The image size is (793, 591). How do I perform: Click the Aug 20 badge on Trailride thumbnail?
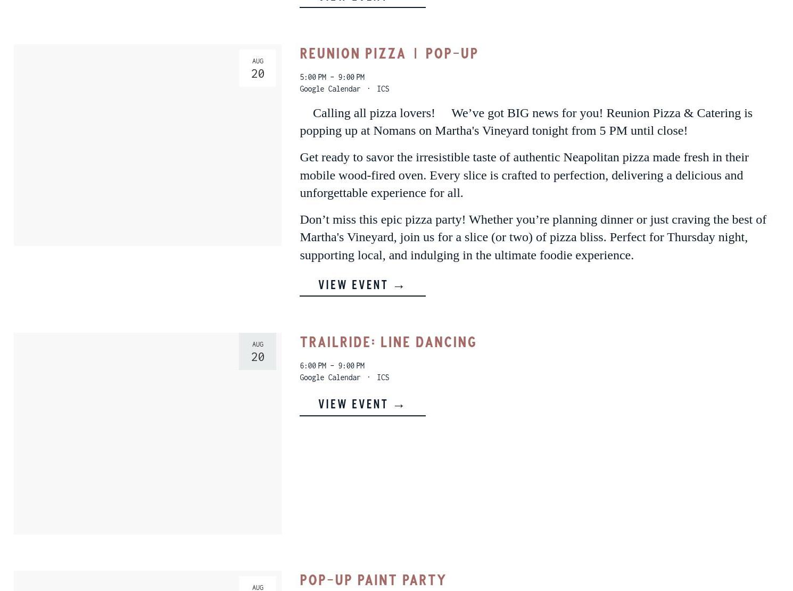(258, 351)
